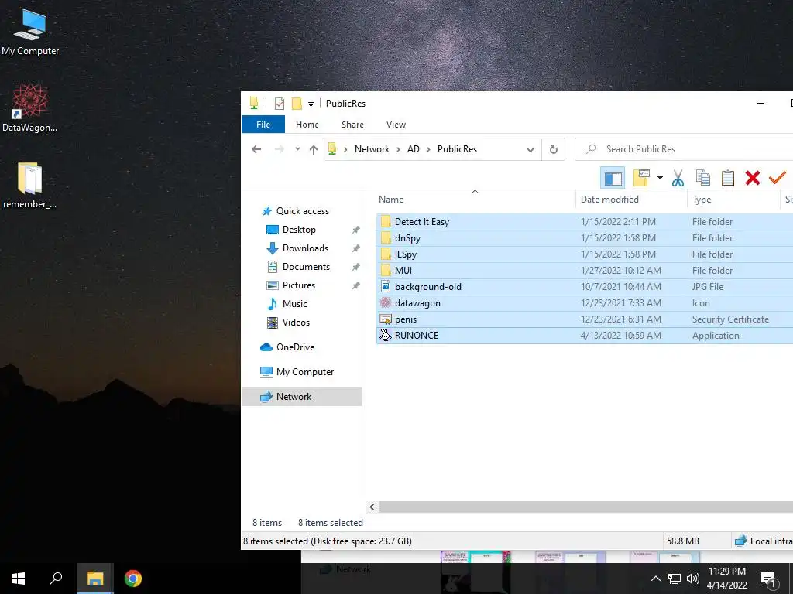Image resolution: width=793 pixels, height=594 pixels.
Task: Refresh the PublicRes folder view
Action: point(553,149)
